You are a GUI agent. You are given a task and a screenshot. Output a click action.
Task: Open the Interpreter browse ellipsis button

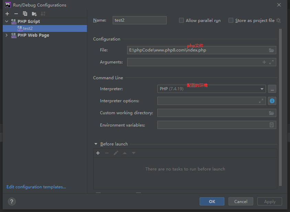[x=272, y=89]
